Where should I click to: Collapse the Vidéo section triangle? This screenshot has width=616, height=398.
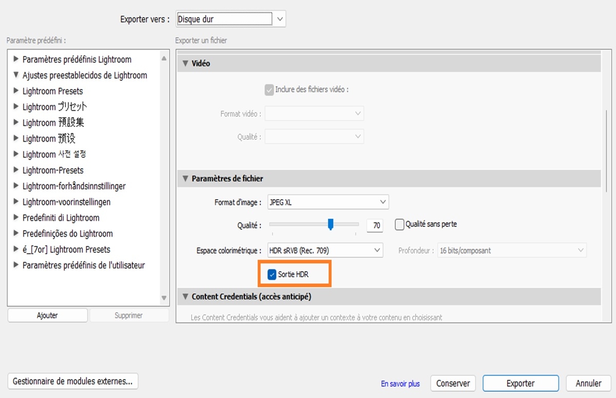tap(185, 64)
